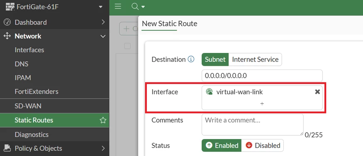Click the FortiGate logo icon

10,7
